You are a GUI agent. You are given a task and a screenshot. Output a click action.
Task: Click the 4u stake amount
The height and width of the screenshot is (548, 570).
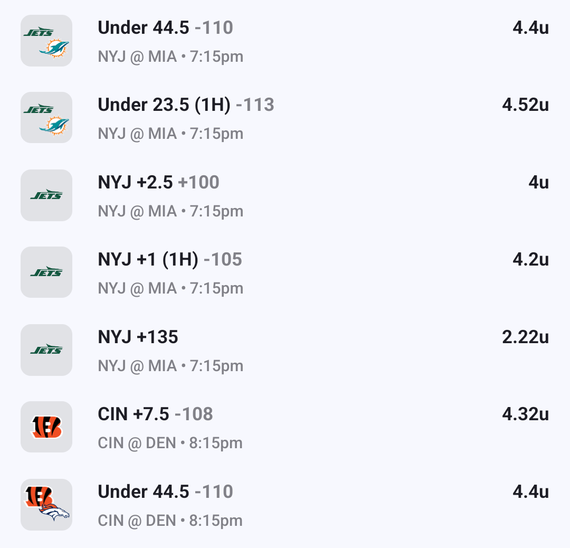pyautogui.click(x=538, y=183)
